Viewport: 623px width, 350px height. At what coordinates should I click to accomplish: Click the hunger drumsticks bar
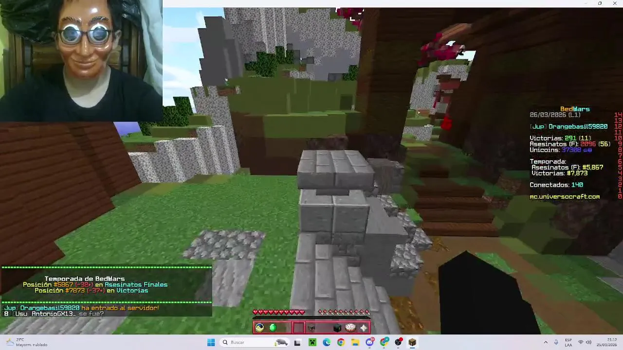[344, 312]
